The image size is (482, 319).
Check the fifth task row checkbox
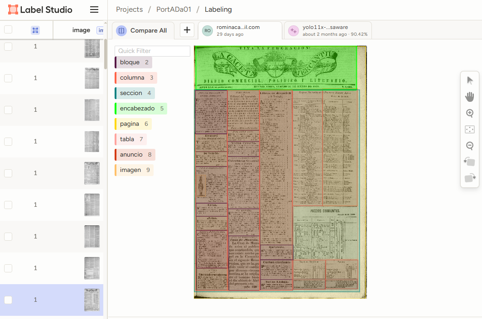(8, 173)
